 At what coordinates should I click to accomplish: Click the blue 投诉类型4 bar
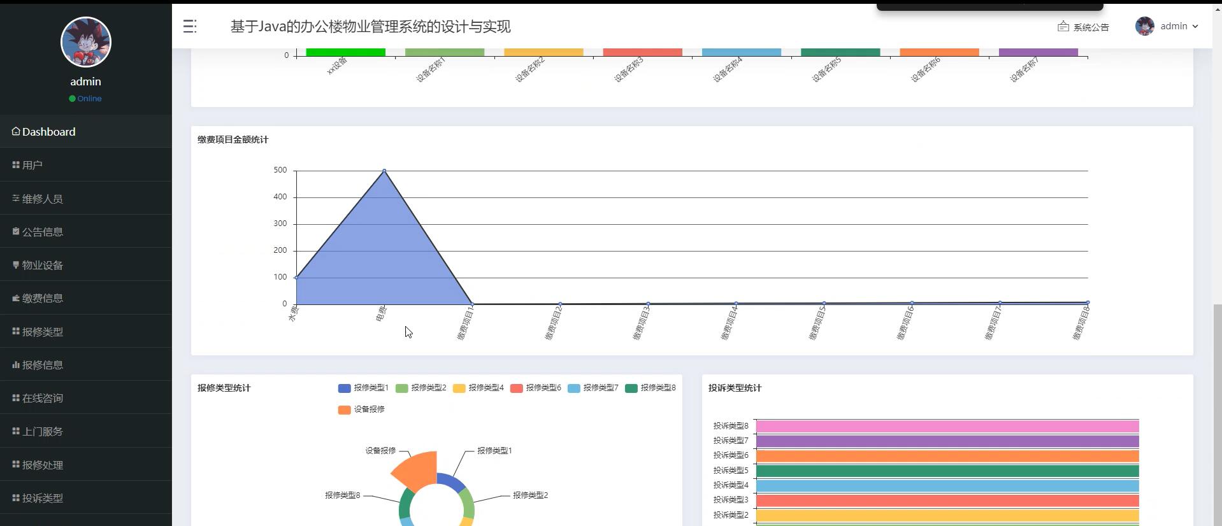click(x=947, y=485)
